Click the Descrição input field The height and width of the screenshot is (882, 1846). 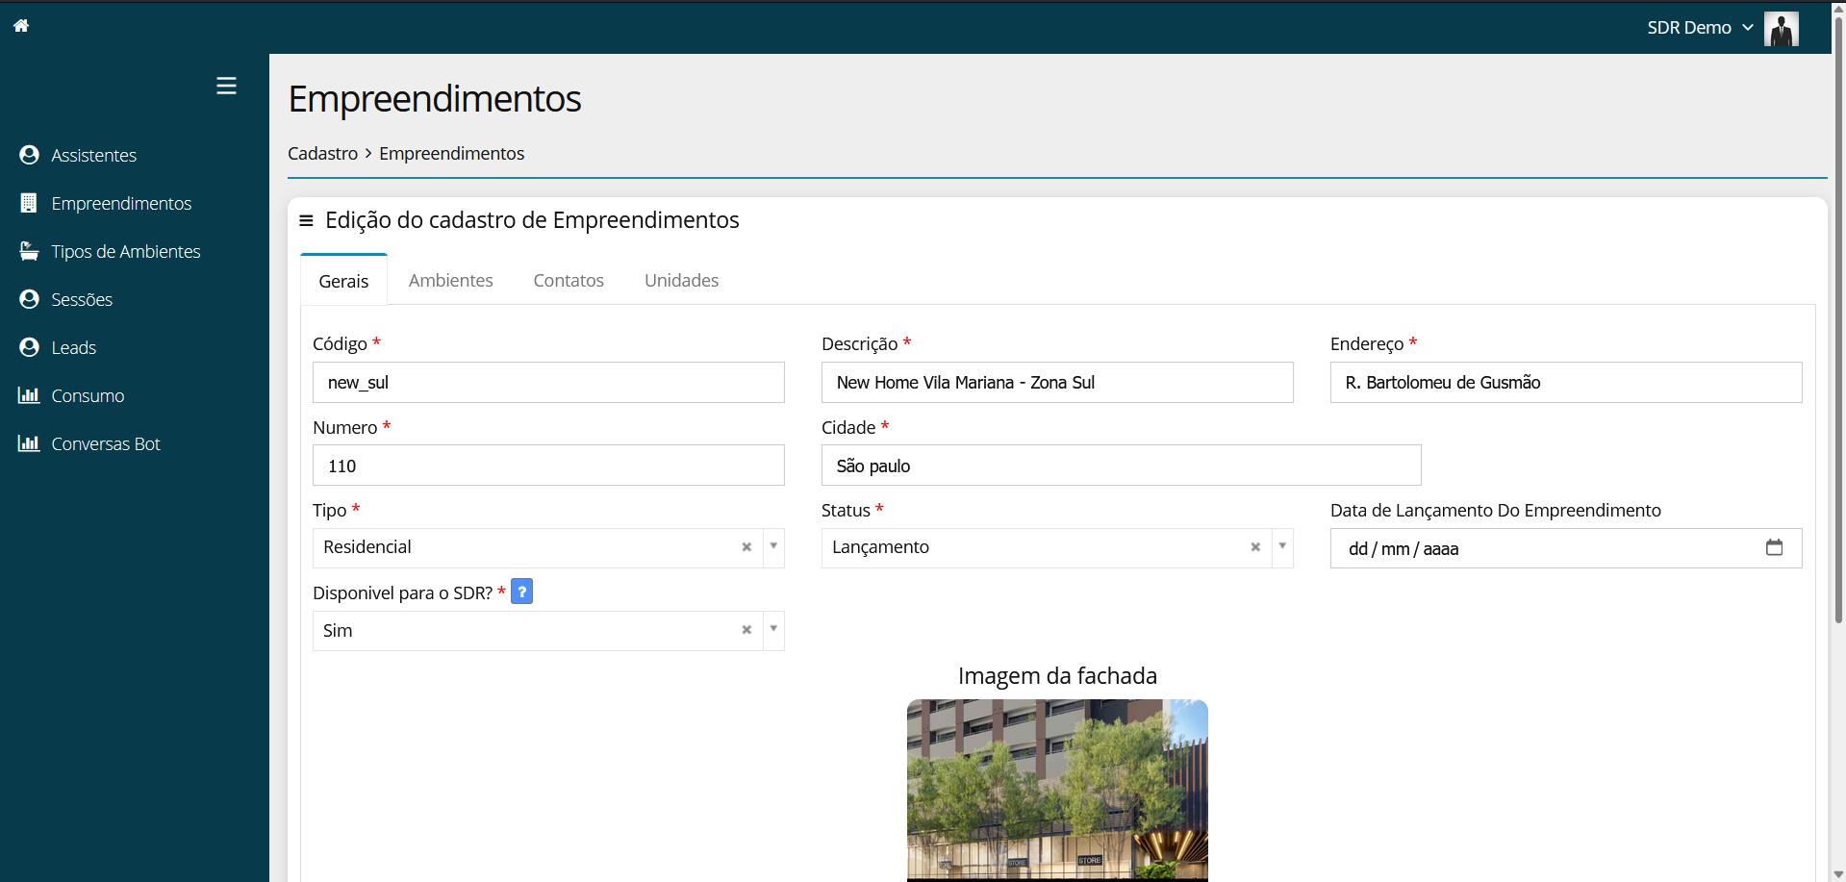(x=1056, y=383)
